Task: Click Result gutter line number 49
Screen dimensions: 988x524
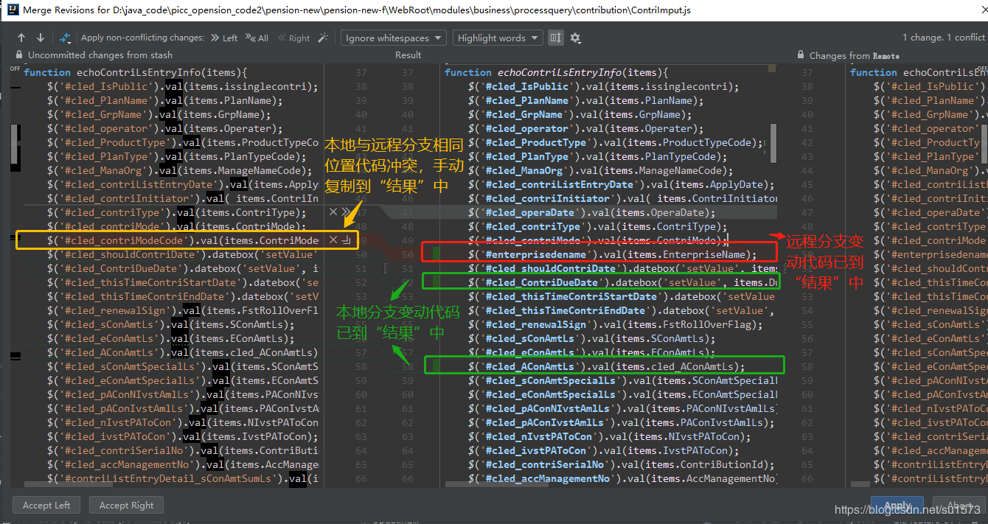Action: (407, 240)
